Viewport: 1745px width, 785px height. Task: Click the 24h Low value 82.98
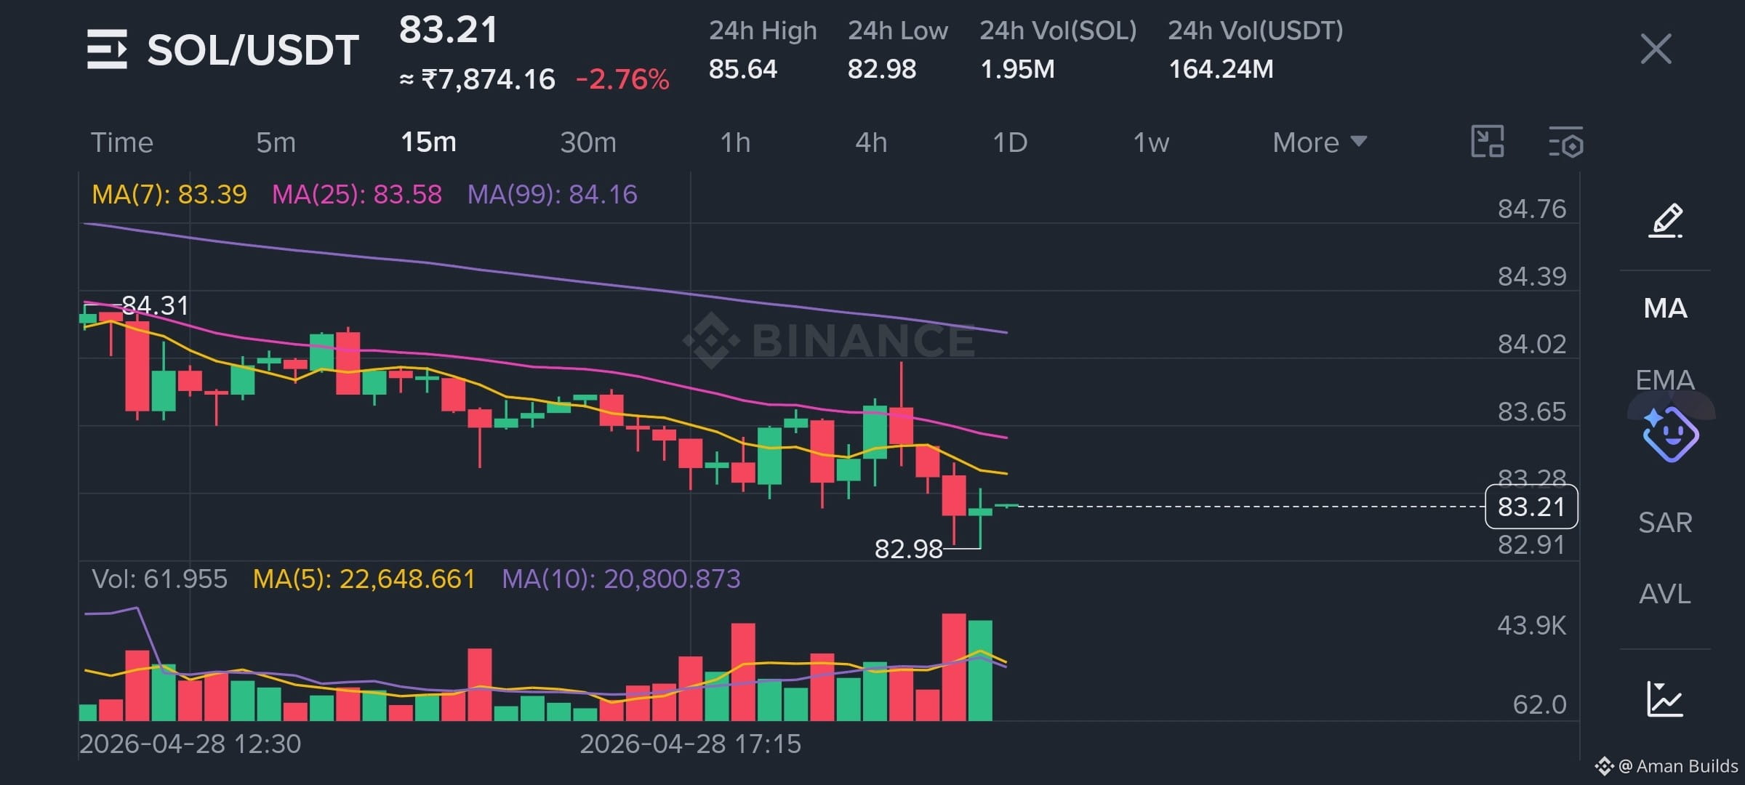[x=882, y=69]
